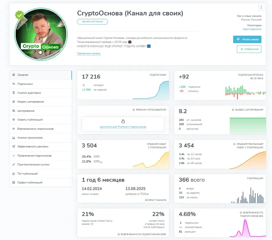Click the приватный канал badge
Image resolution: width=272 pixels, height=240 pixels.
[92, 21]
